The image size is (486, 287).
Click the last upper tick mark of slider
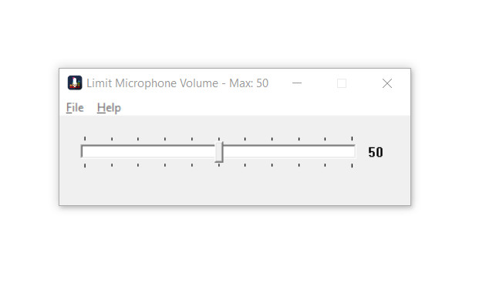coord(352,139)
